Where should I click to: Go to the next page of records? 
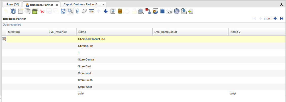[275, 18]
